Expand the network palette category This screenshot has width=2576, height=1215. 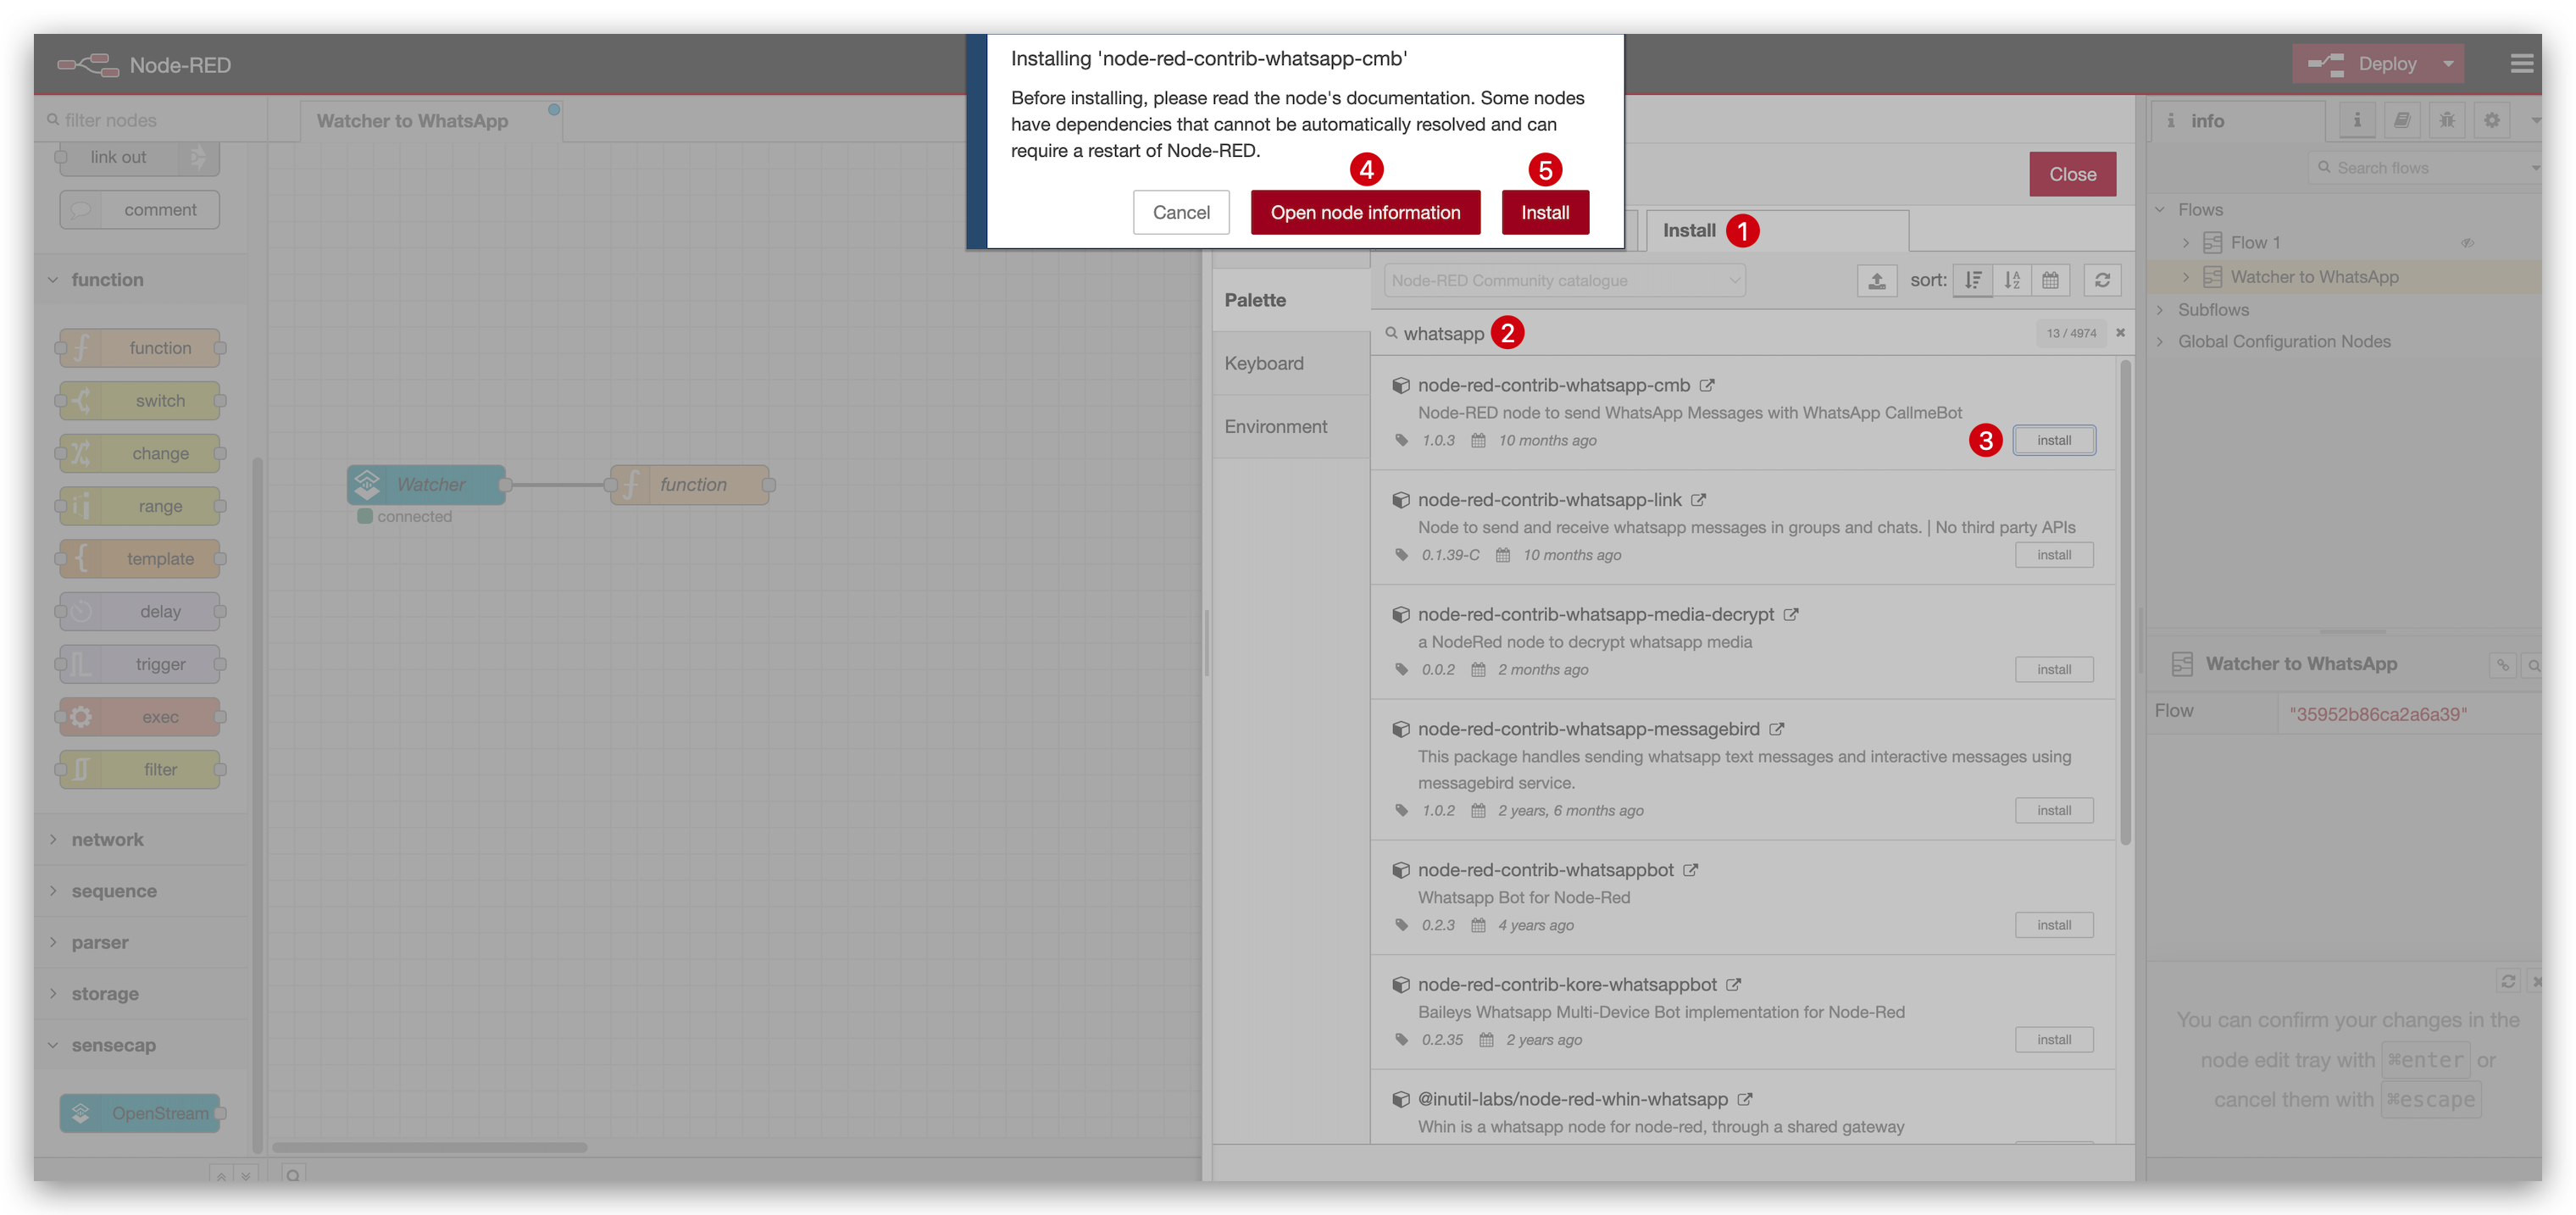pyautogui.click(x=141, y=840)
